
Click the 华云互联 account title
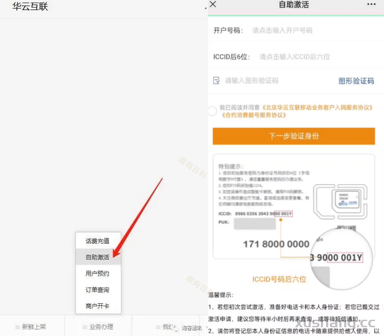[x=30, y=7]
